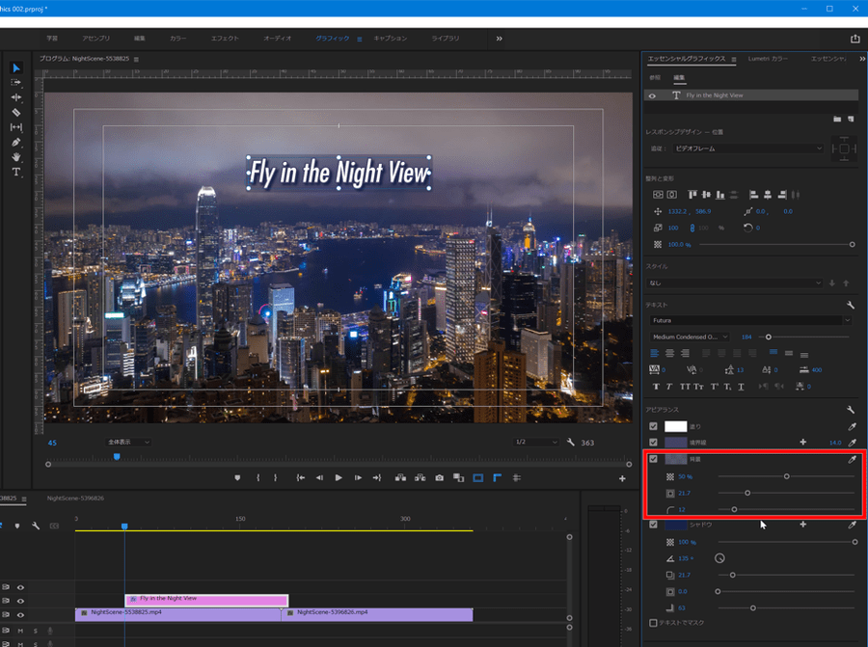Open the 全体表示 zoom level dropdown
This screenshot has height=647, width=868.
[x=128, y=442]
